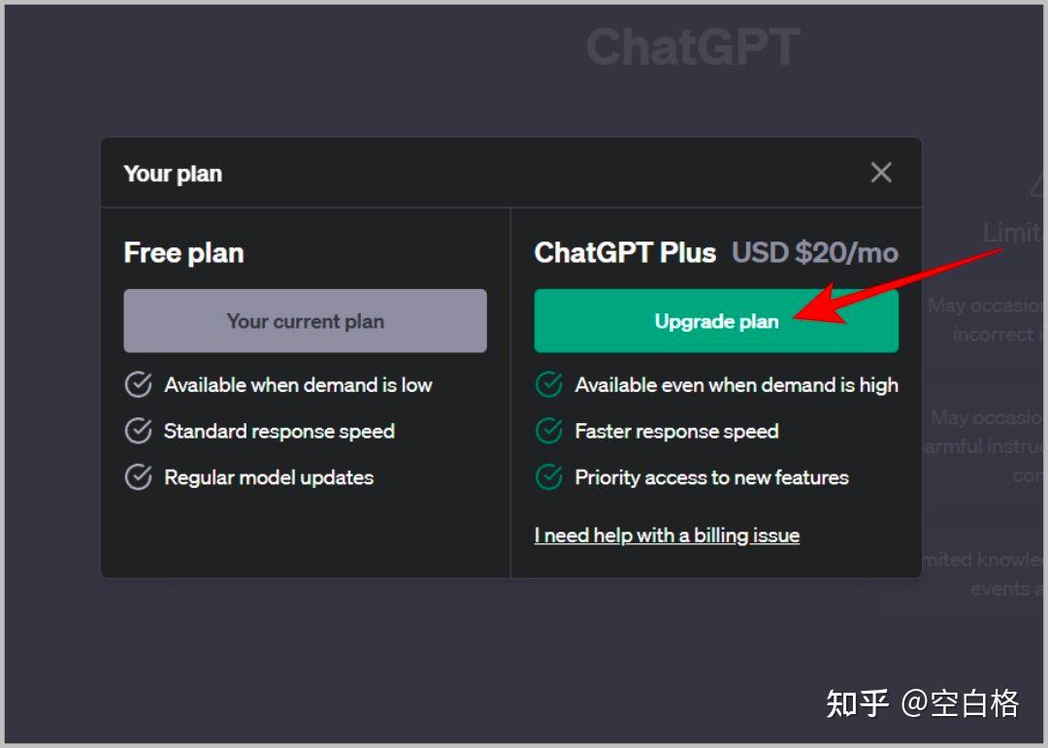Click the Your current plan button
Viewport: 1048px width, 748px height.
(305, 321)
